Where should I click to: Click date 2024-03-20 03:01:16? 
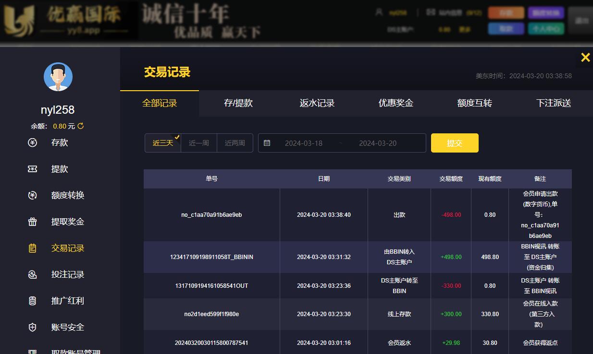pos(324,343)
